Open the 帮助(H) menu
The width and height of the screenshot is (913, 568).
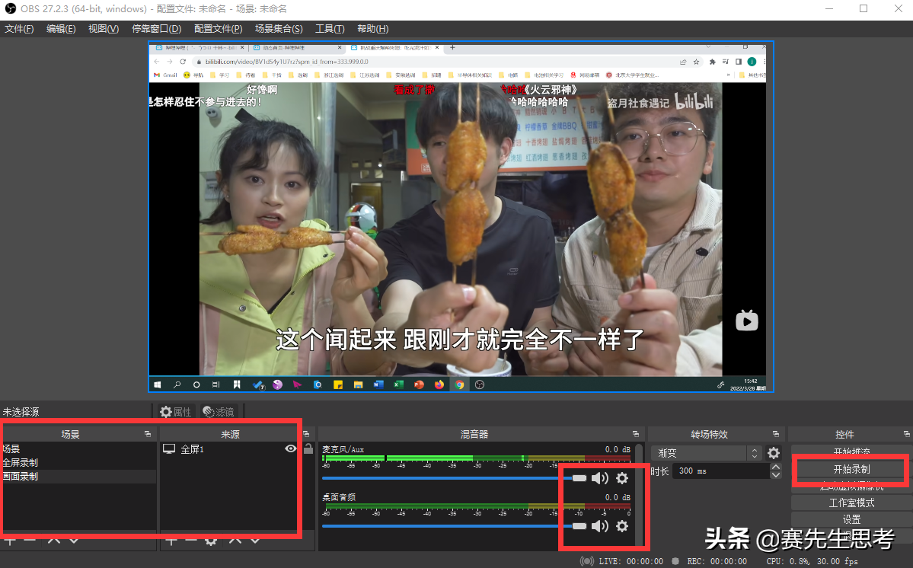[372, 28]
